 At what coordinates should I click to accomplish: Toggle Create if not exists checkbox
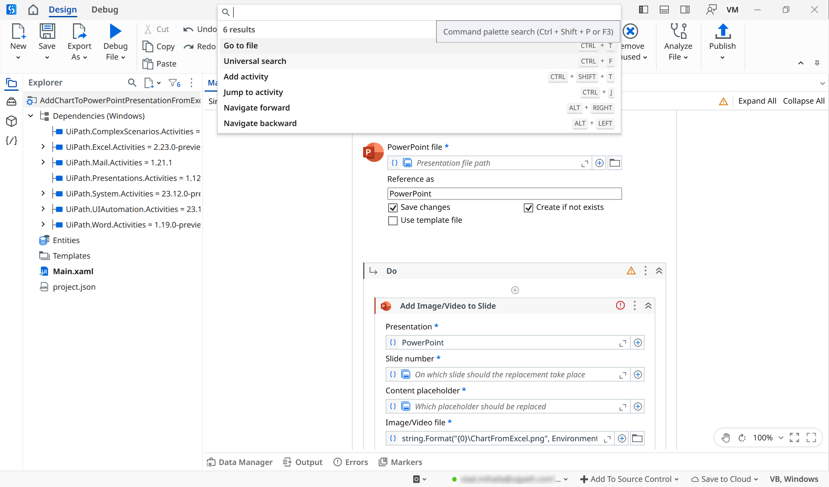[528, 208]
